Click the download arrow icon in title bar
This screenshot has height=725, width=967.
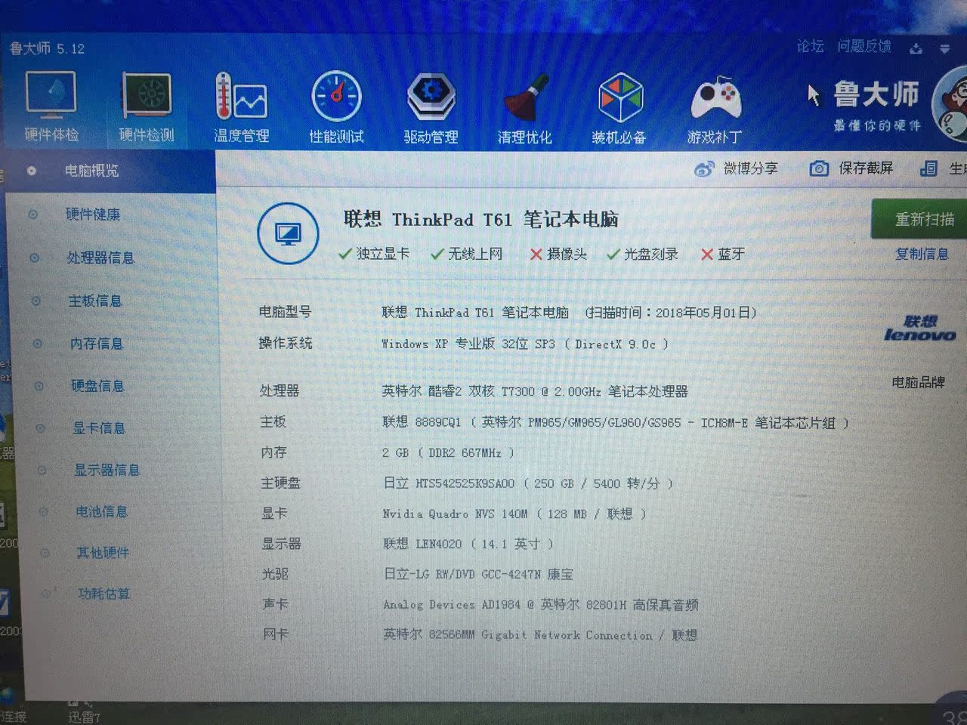point(916,48)
